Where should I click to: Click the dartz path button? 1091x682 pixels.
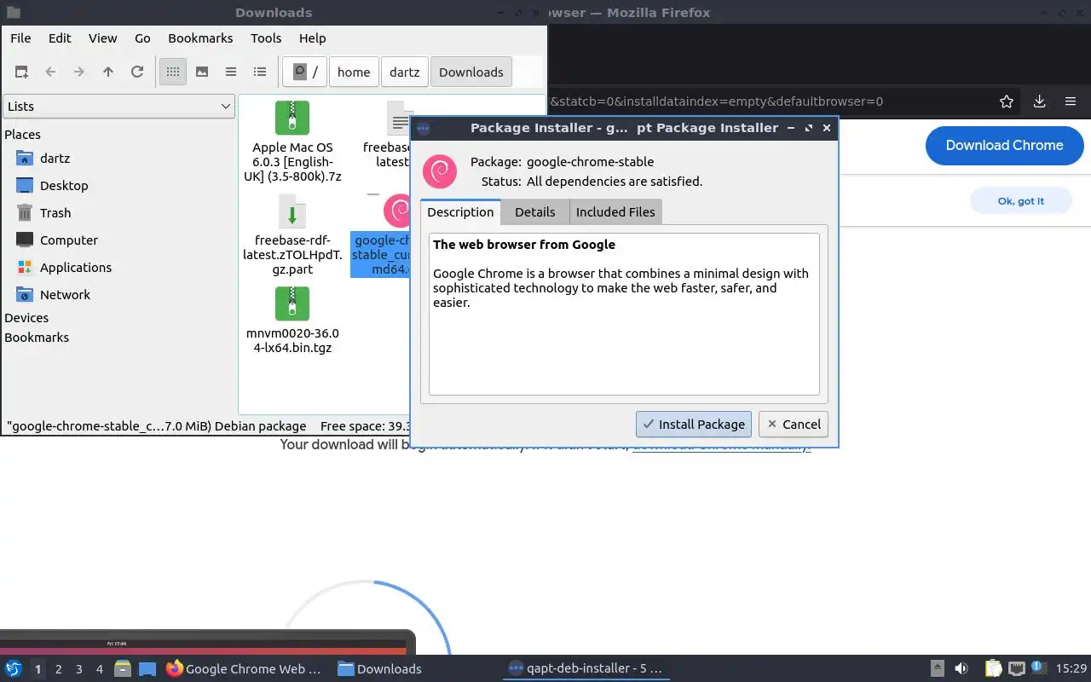[x=405, y=72]
